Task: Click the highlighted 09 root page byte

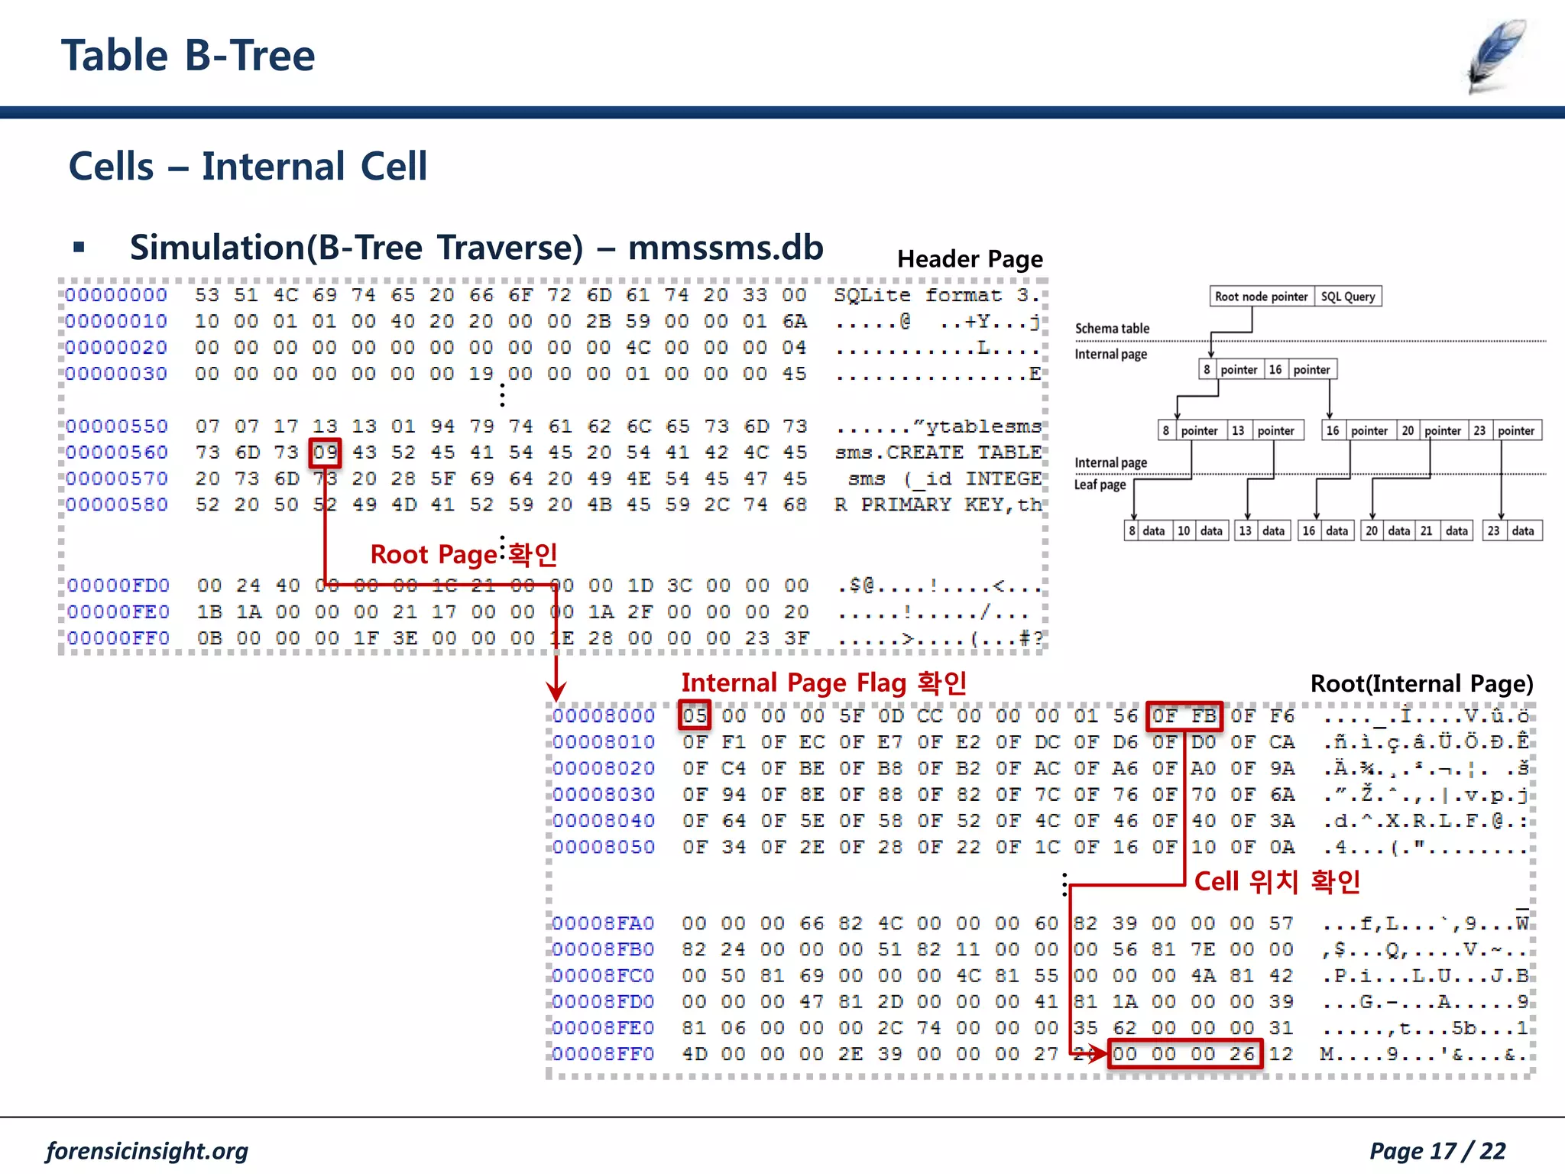Action: (x=325, y=452)
